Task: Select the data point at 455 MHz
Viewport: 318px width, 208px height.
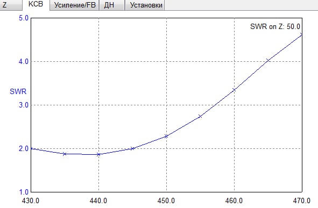Action: 200,116
